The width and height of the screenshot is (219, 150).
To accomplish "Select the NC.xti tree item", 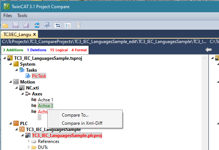I will (32, 88).
